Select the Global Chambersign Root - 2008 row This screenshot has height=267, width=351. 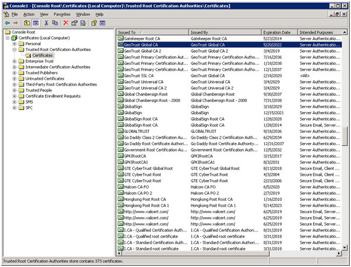click(229, 100)
